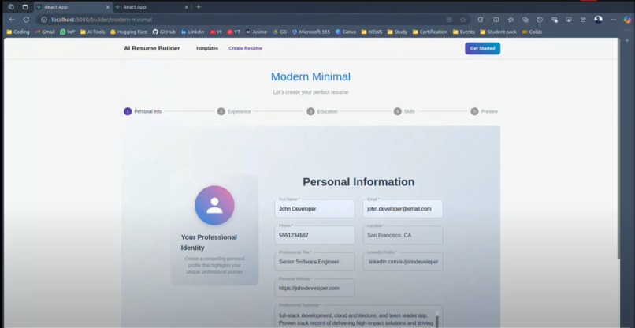
Task: Click the Grammarly extension icon
Action: (x=481, y=20)
